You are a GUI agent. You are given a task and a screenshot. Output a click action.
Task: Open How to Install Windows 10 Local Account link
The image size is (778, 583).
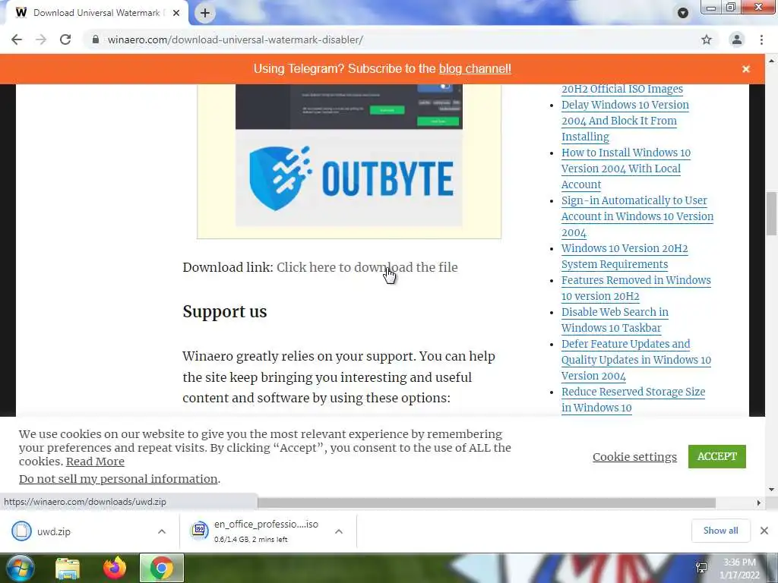[626, 169]
